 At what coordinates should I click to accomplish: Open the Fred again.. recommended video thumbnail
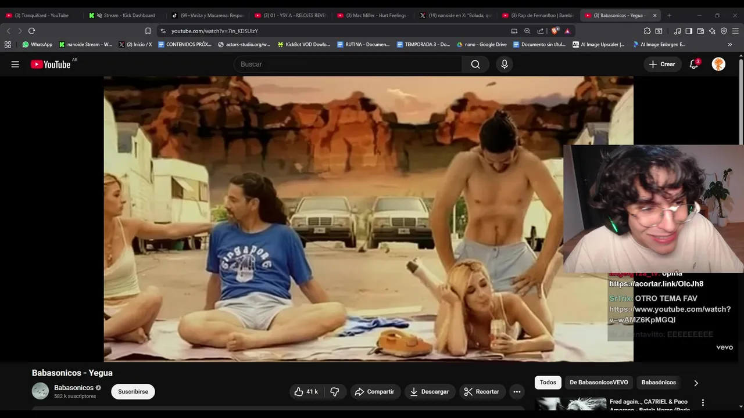pos(571,403)
